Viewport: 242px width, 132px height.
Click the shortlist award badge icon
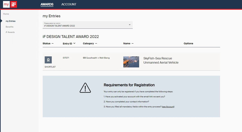(x=48, y=60)
